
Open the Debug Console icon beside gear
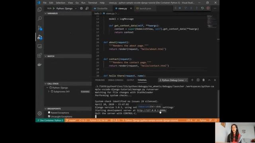tap(87, 8)
